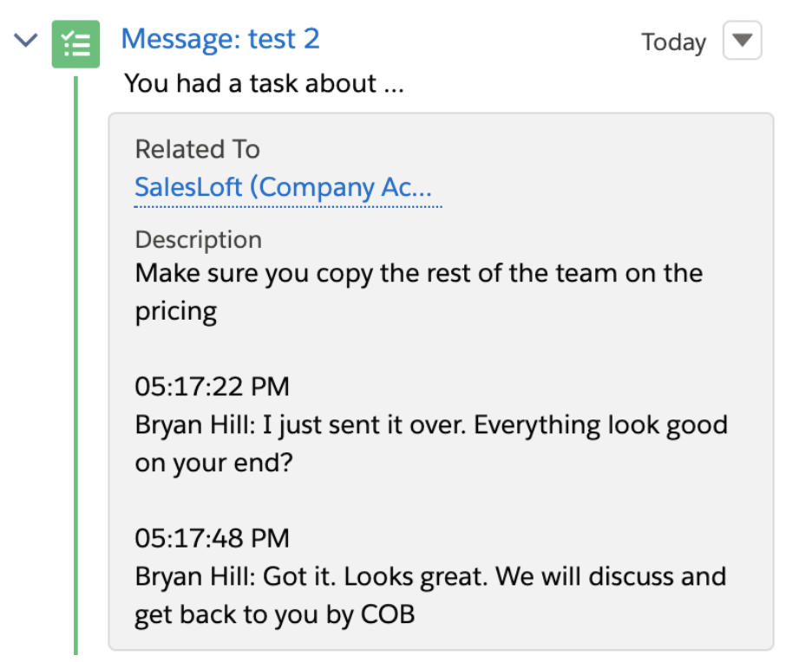Click the 'Make sure you copy' description line
This screenshot has height=662, width=786.
pyautogui.click(x=418, y=274)
